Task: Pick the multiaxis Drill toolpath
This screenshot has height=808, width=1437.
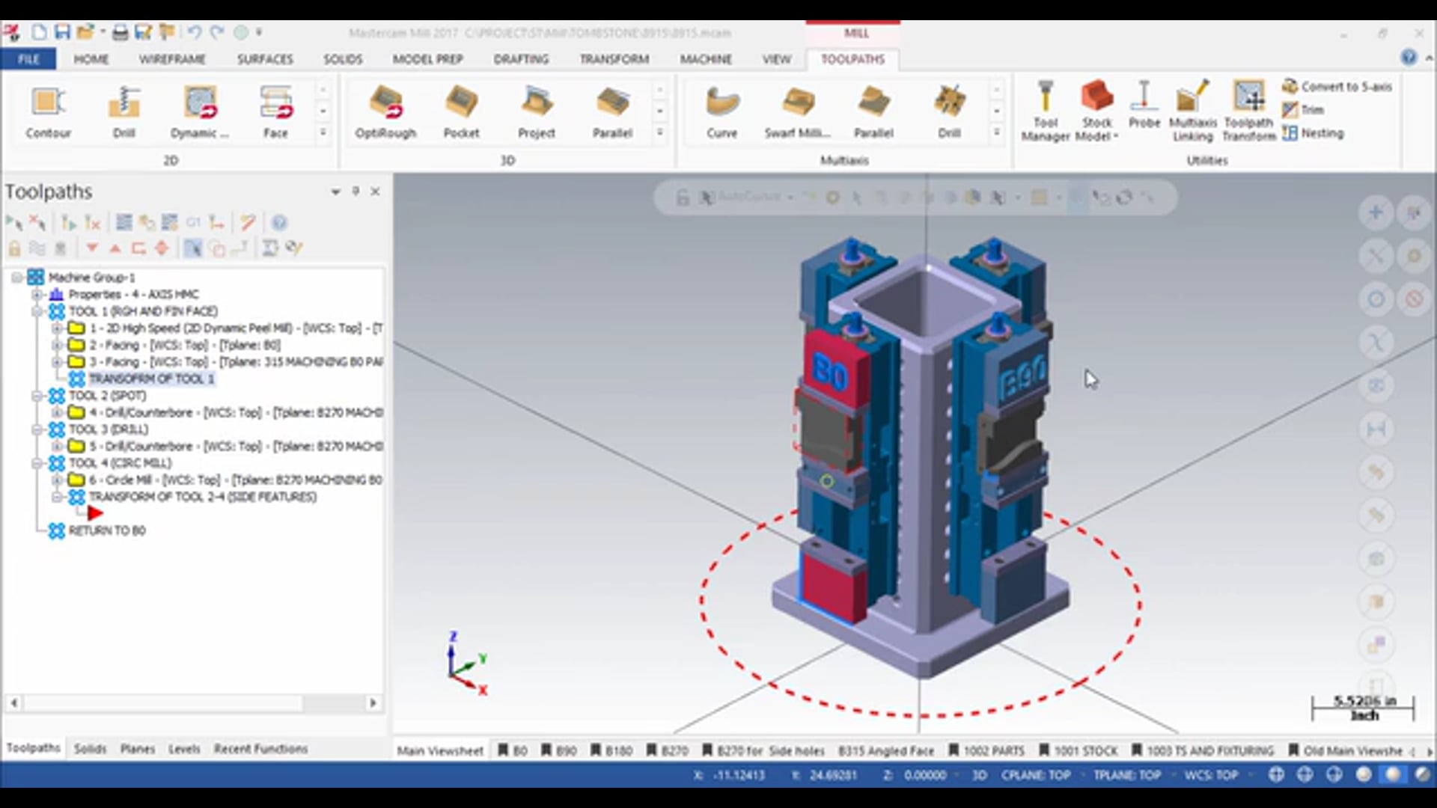Action: pyautogui.click(x=949, y=112)
